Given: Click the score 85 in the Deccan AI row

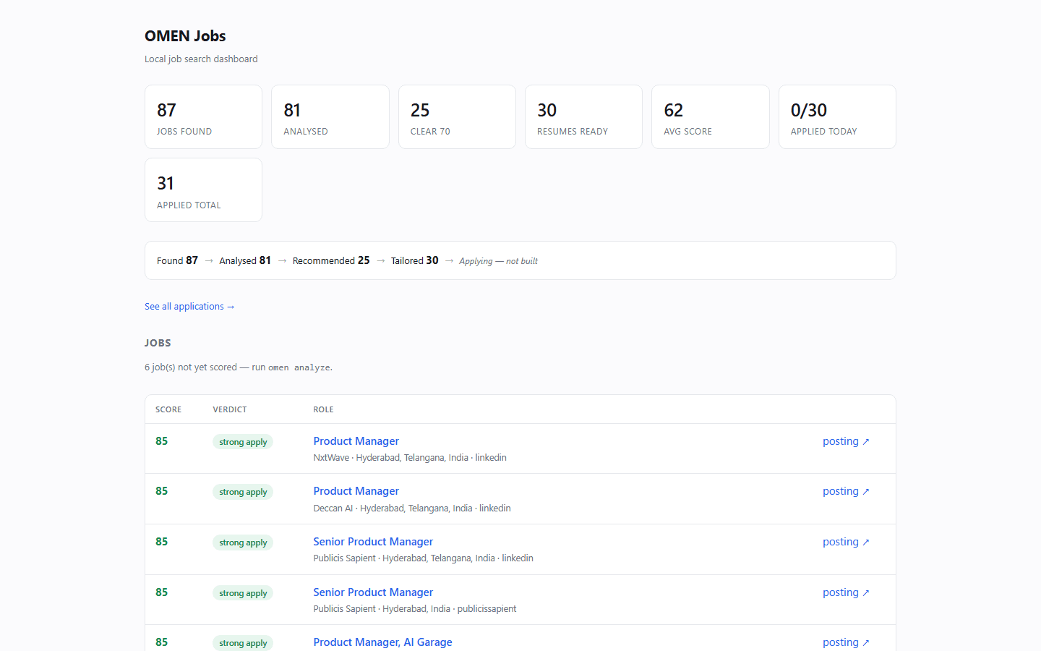Looking at the screenshot, I should (161, 491).
